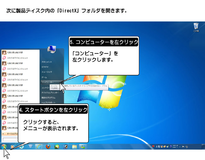
Task: Open コントロール パネル in the Start menu
Action: pyautogui.click(x=46, y=88)
